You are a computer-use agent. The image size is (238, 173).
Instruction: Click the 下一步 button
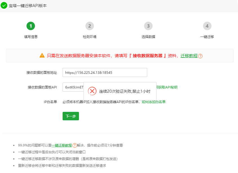[x=71, y=116]
